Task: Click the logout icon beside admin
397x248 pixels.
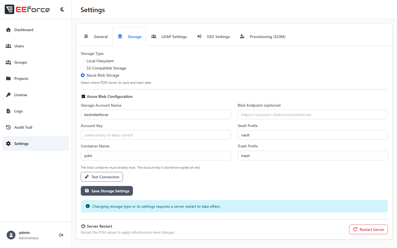Action: coord(61,235)
